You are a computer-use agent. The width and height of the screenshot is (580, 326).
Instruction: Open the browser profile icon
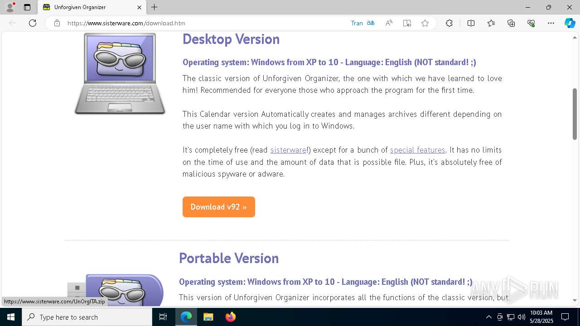coord(10,7)
